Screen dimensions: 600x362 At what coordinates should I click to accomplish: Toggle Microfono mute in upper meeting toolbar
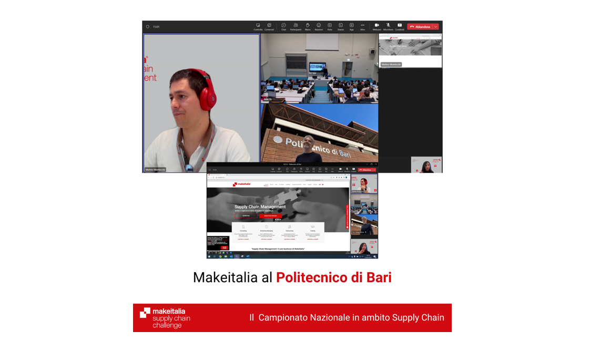(x=388, y=27)
